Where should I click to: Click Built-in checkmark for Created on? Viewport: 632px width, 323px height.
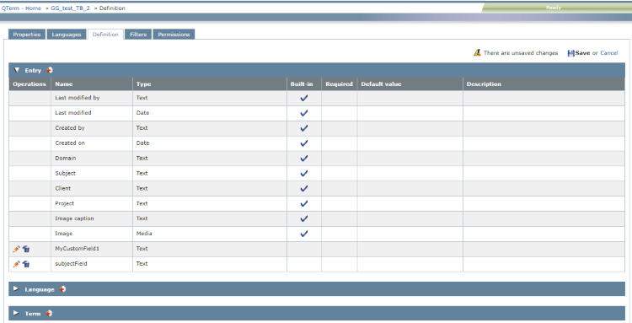click(x=304, y=143)
